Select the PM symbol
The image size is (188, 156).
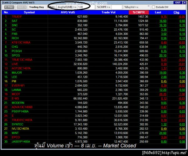click(x=14, y=81)
